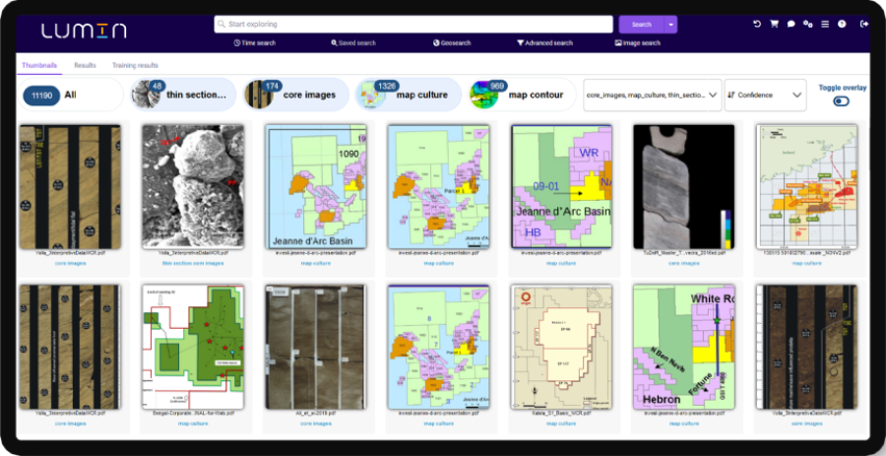This screenshot has width=886, height=456.
Task: Open the shopping cart icon
Action: coord(774,25)
